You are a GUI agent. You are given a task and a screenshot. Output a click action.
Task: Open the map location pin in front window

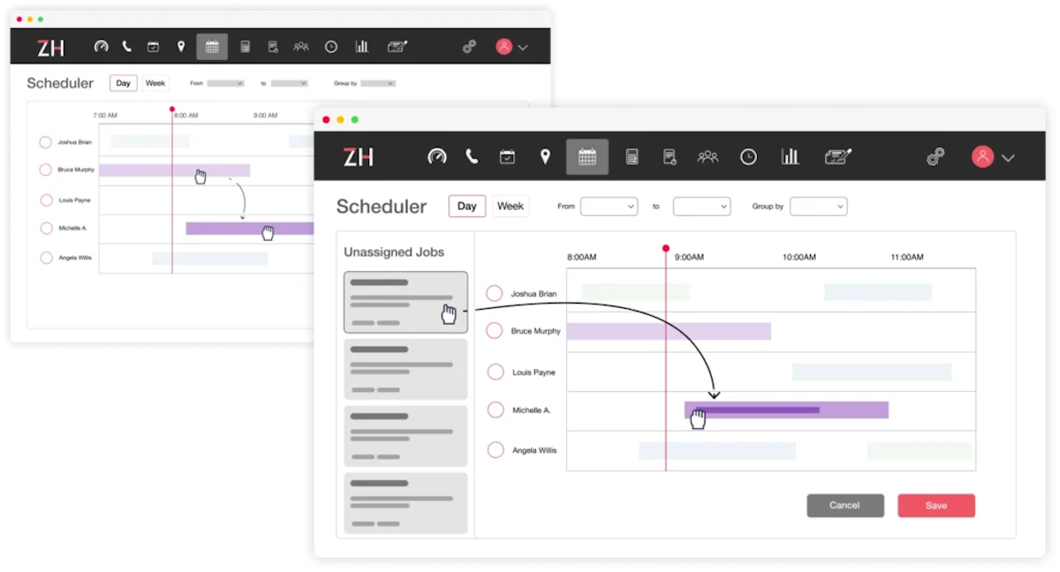(x=545, y=157)
